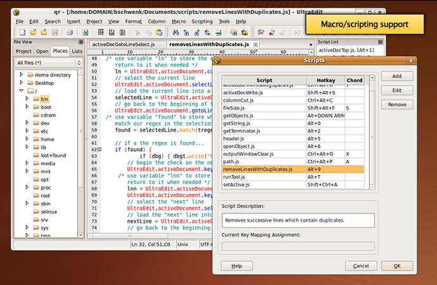Click the macro icon with red dot
437x285 pixels.
[x=272, y=32]
